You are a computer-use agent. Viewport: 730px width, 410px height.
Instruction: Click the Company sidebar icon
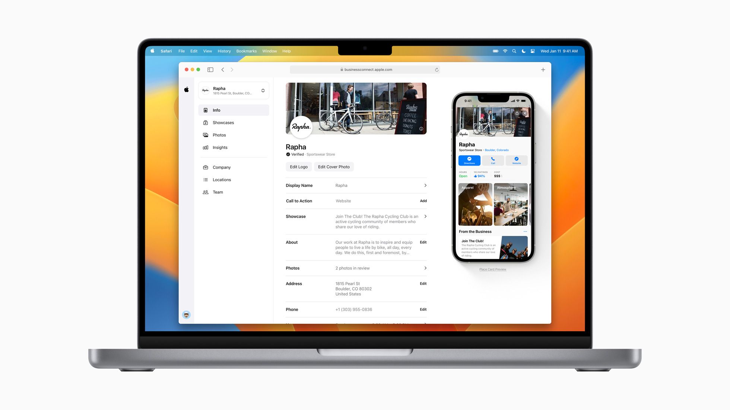click(206, 167)
